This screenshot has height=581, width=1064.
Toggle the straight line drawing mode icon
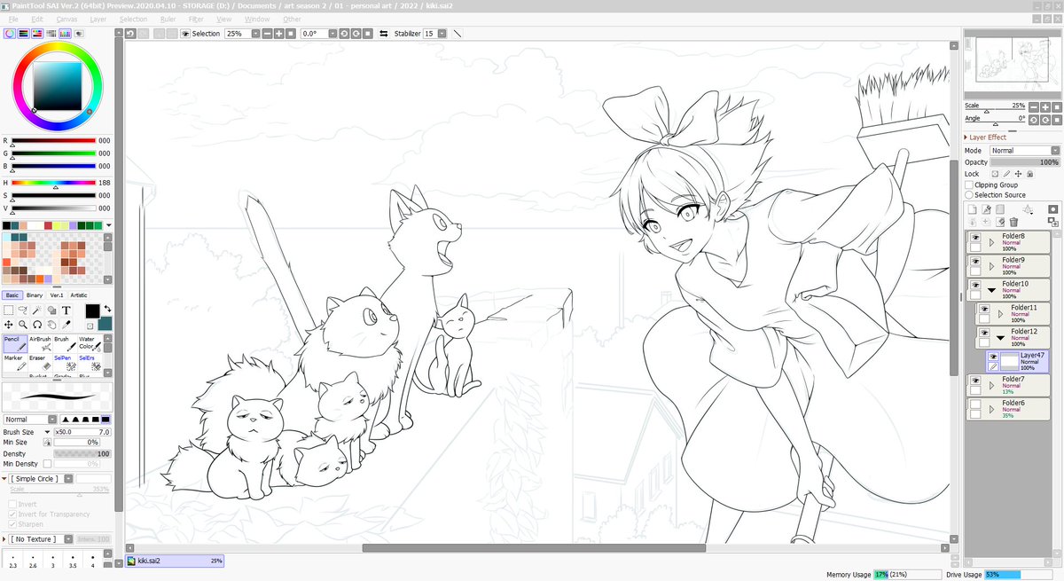(458, 33)
